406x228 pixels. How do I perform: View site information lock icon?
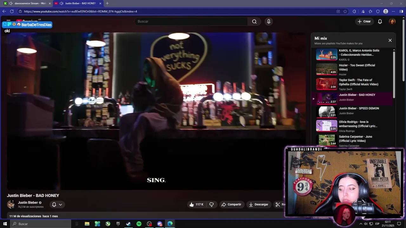point(20,11)
